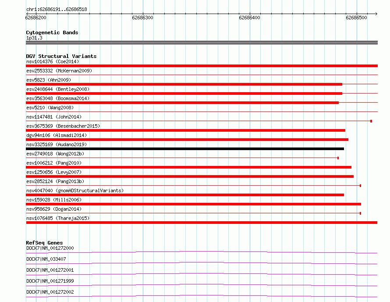Select transcript DOCK7|NM_001271999 label

point(50,281)
